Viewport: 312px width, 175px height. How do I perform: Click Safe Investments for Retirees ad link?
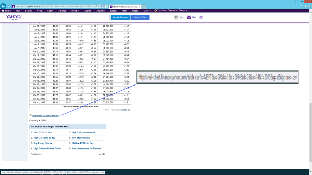86,148
